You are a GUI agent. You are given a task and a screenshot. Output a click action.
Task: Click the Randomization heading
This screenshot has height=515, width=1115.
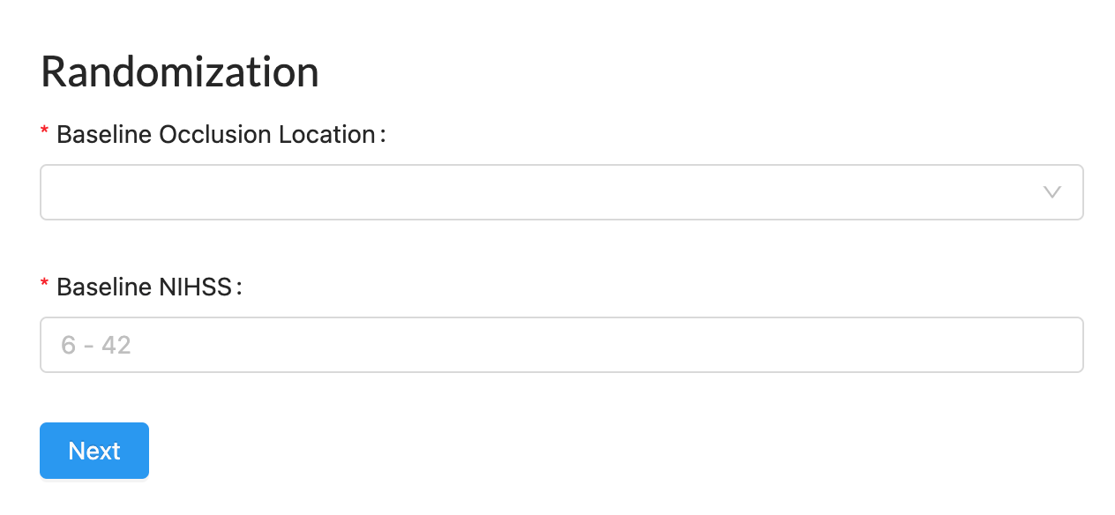coord(180,72)
